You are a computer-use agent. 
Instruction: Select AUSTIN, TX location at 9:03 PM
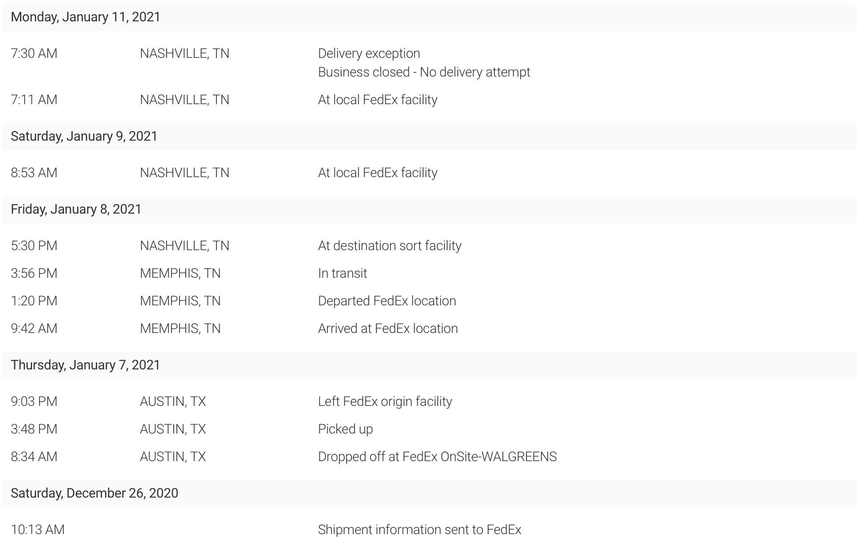[x=173, y=401]
